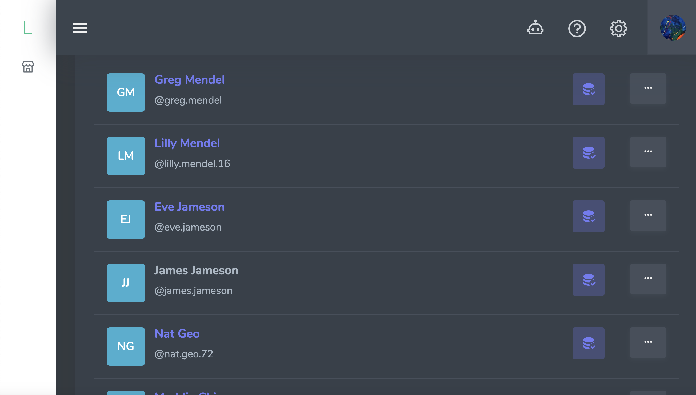Click the database check icon for Eve Jameson
Screen dimensions: 696x395
(588, 216)
